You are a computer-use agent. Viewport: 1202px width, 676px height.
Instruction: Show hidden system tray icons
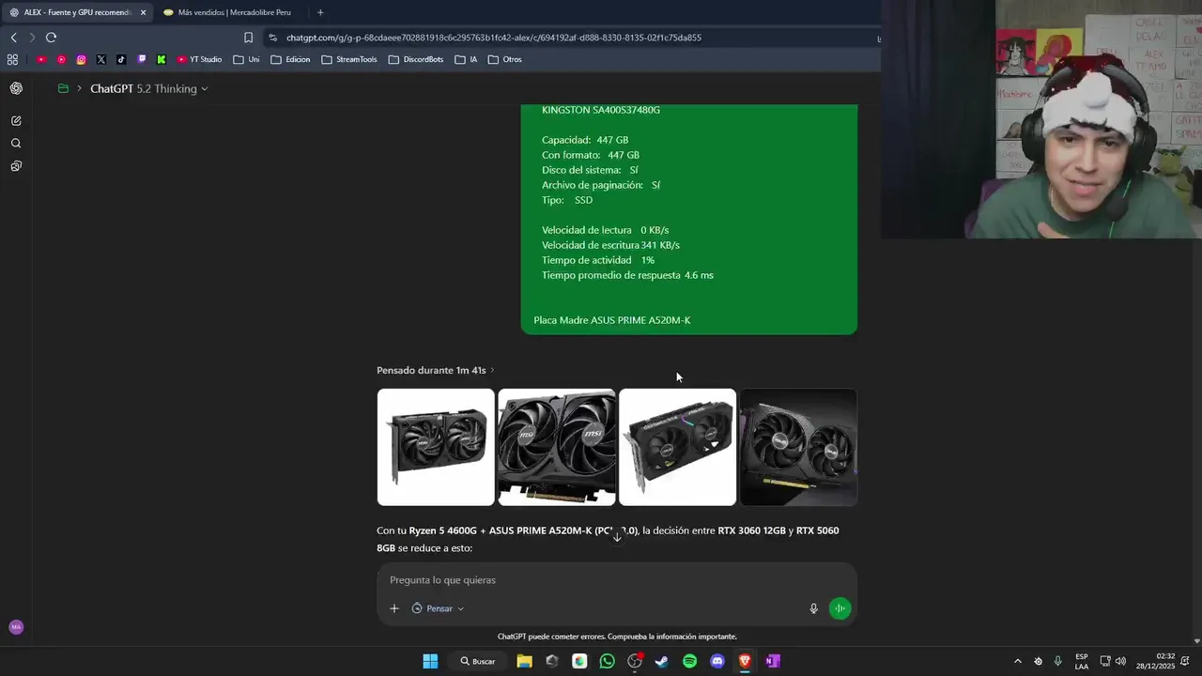(1017, 661)
